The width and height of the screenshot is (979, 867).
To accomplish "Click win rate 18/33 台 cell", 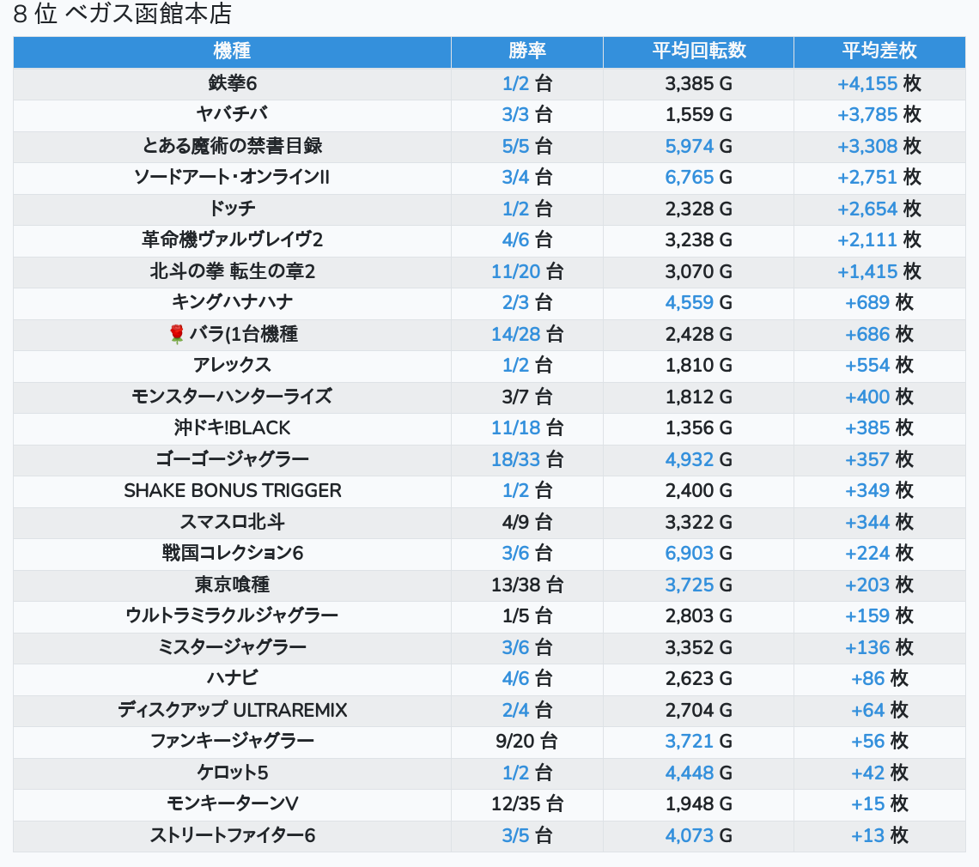I will coord(527,459).
